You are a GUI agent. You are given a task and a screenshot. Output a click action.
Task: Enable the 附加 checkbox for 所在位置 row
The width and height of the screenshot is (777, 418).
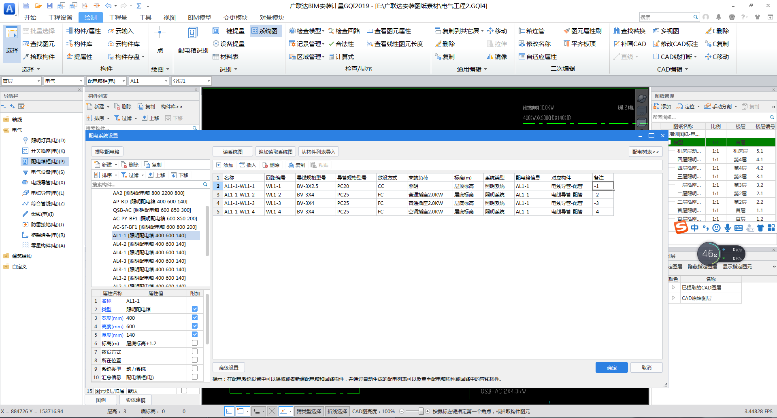pyautogui.click(x=195, y=360)
